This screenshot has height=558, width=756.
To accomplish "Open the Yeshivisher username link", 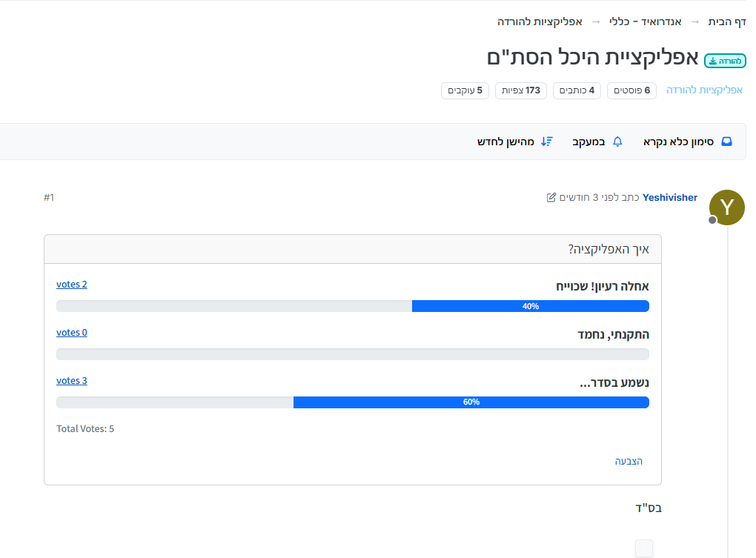I will [670, 198].
